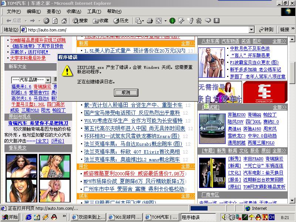296x222 pixels.
Task: Click the Italian Job movie poster thumbnail
Action: (x=212, y=173)
